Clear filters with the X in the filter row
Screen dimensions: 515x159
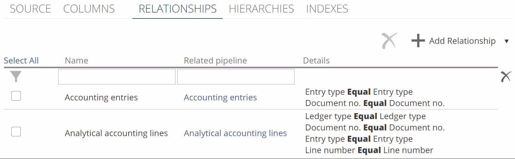(505, 77)
